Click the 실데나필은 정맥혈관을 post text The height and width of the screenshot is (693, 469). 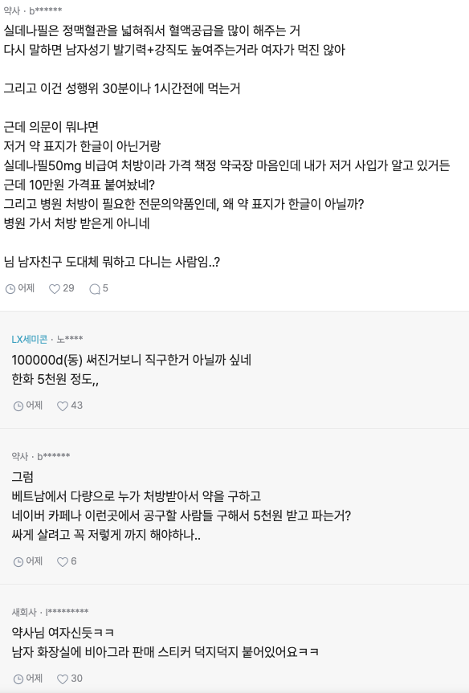tap(152, 31)
